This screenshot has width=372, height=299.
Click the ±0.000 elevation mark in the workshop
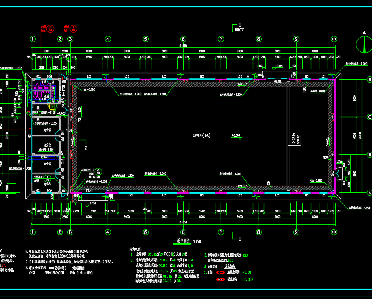coord(236,136)
